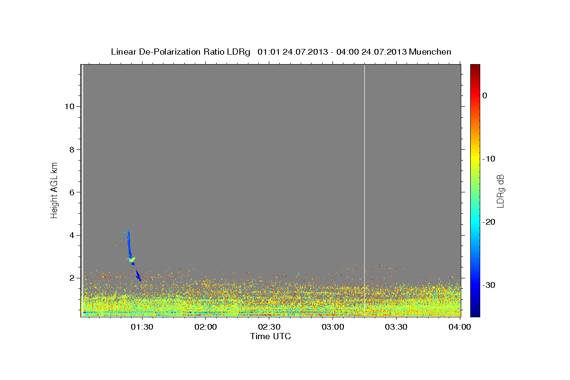Click the dark blue bottom of colorbar

pyautogui.click(x=475, y=313)
